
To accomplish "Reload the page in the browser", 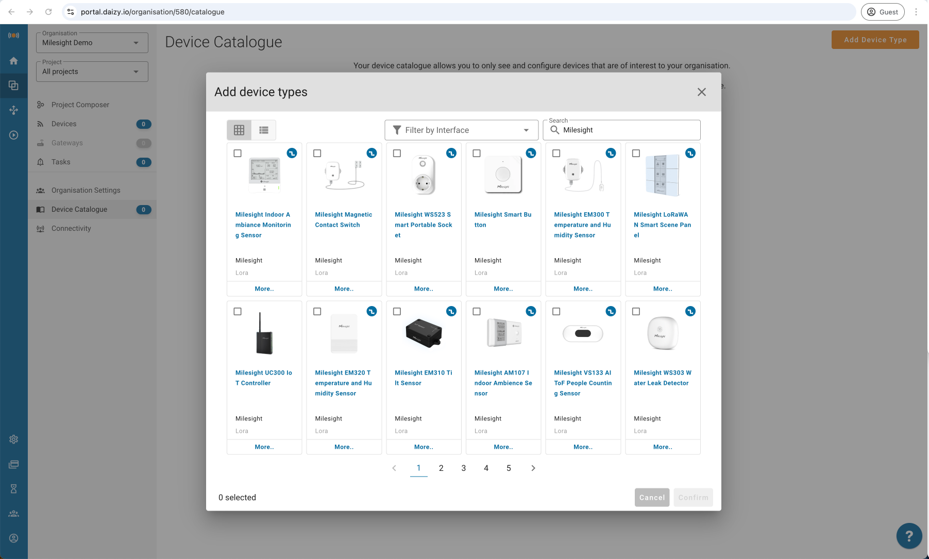I will [48, 12].
